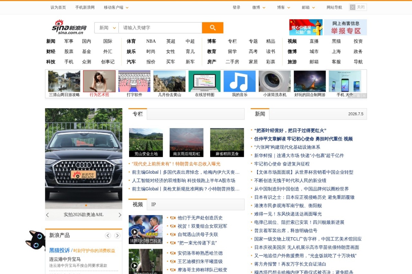Click the video camera icon beside 他们于无声处创造历史
The image size is (412, 274).
click(x=173, y=218)
